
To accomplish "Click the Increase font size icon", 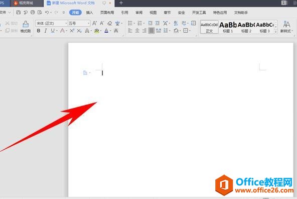I will (94, 23).
